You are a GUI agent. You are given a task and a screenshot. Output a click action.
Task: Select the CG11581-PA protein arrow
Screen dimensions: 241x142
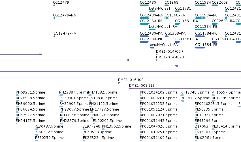click(x=178, y=42)
